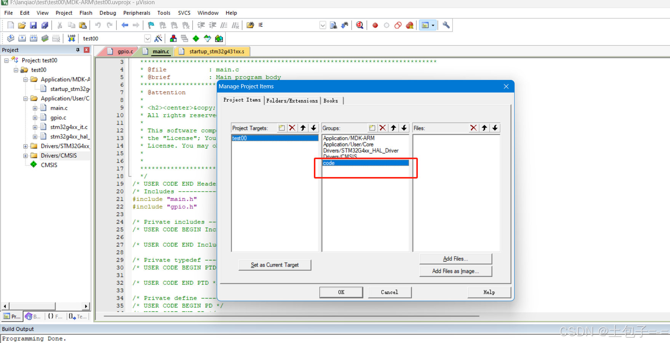Download to flash with LOAD icon
The height and width of the screenshot is (343, 670).
tap(72, 38)
